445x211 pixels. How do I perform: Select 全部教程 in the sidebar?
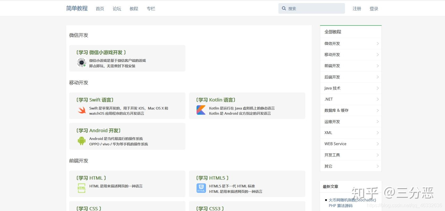[x=333, y=32]
